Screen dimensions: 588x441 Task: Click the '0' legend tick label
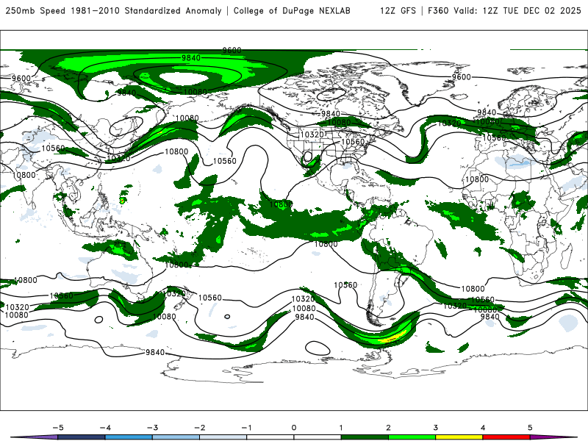coord(294,428)
